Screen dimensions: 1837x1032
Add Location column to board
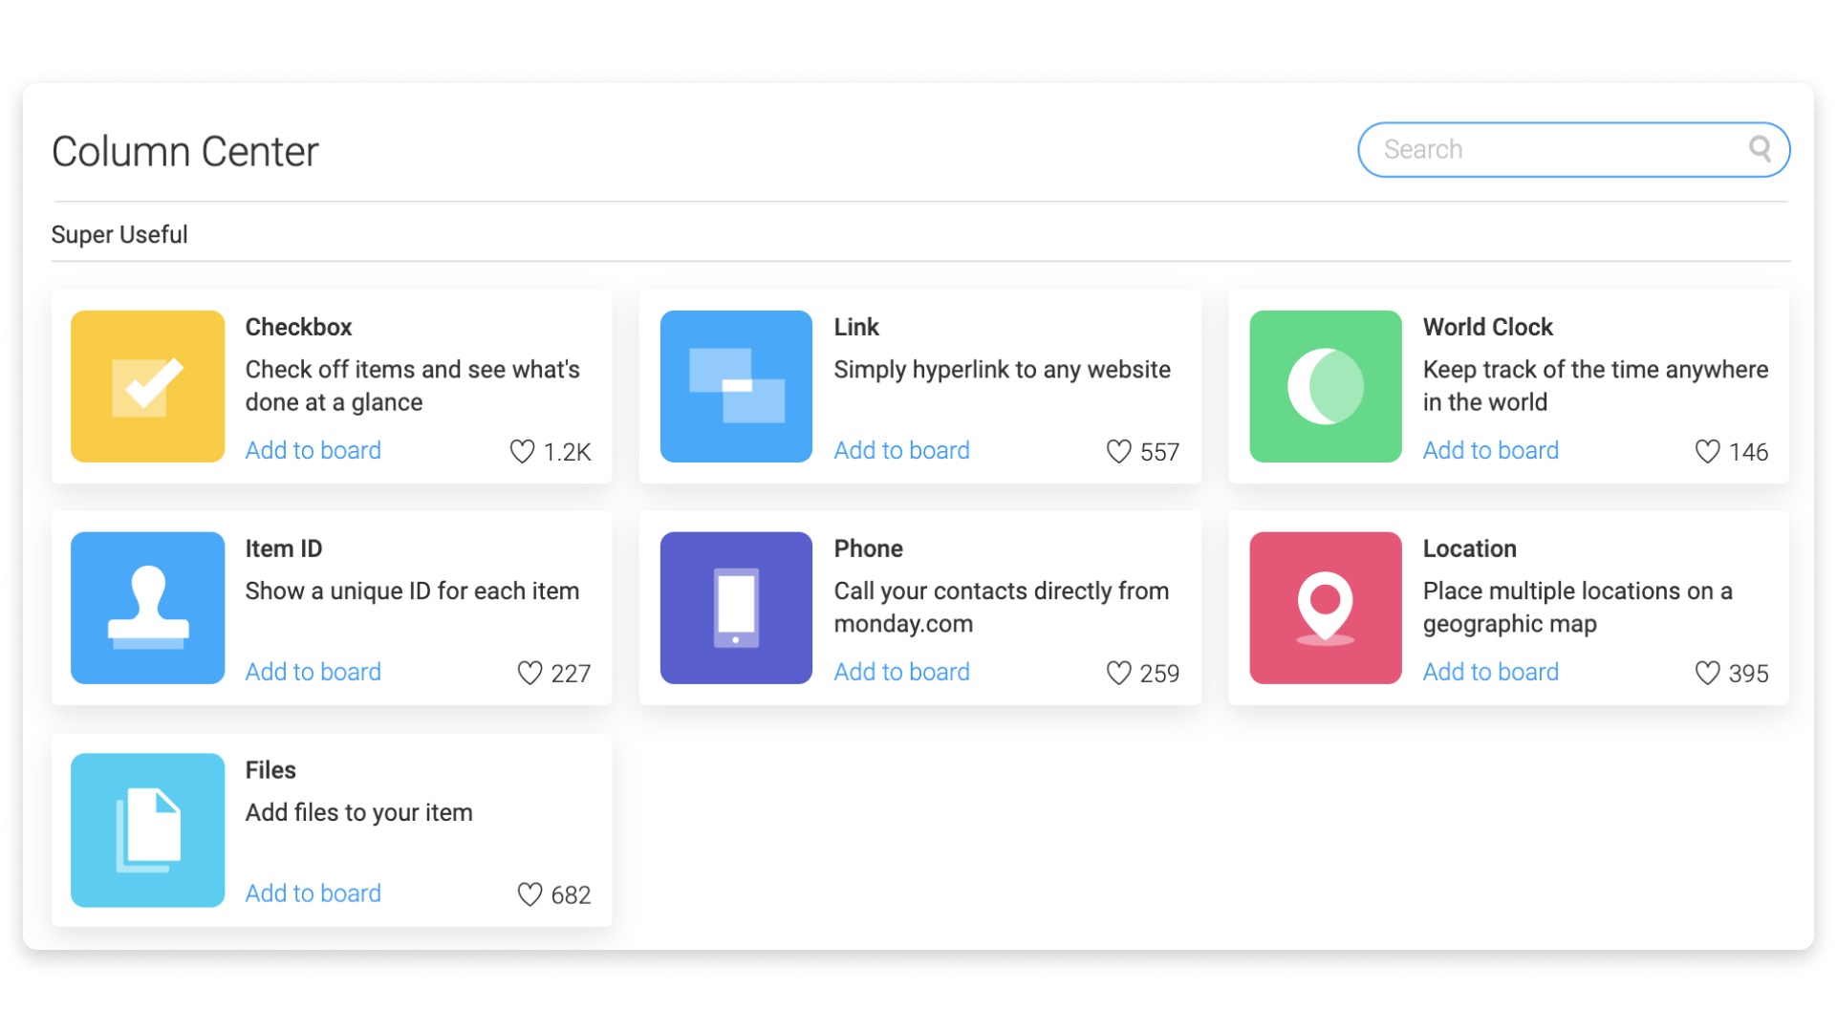click(1490, 672)
